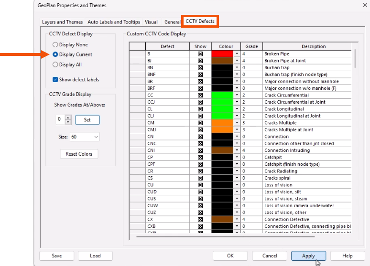
Task: Decrease Show Grades At/Above value
Action: pyautogui.click(x=68, y=122)
